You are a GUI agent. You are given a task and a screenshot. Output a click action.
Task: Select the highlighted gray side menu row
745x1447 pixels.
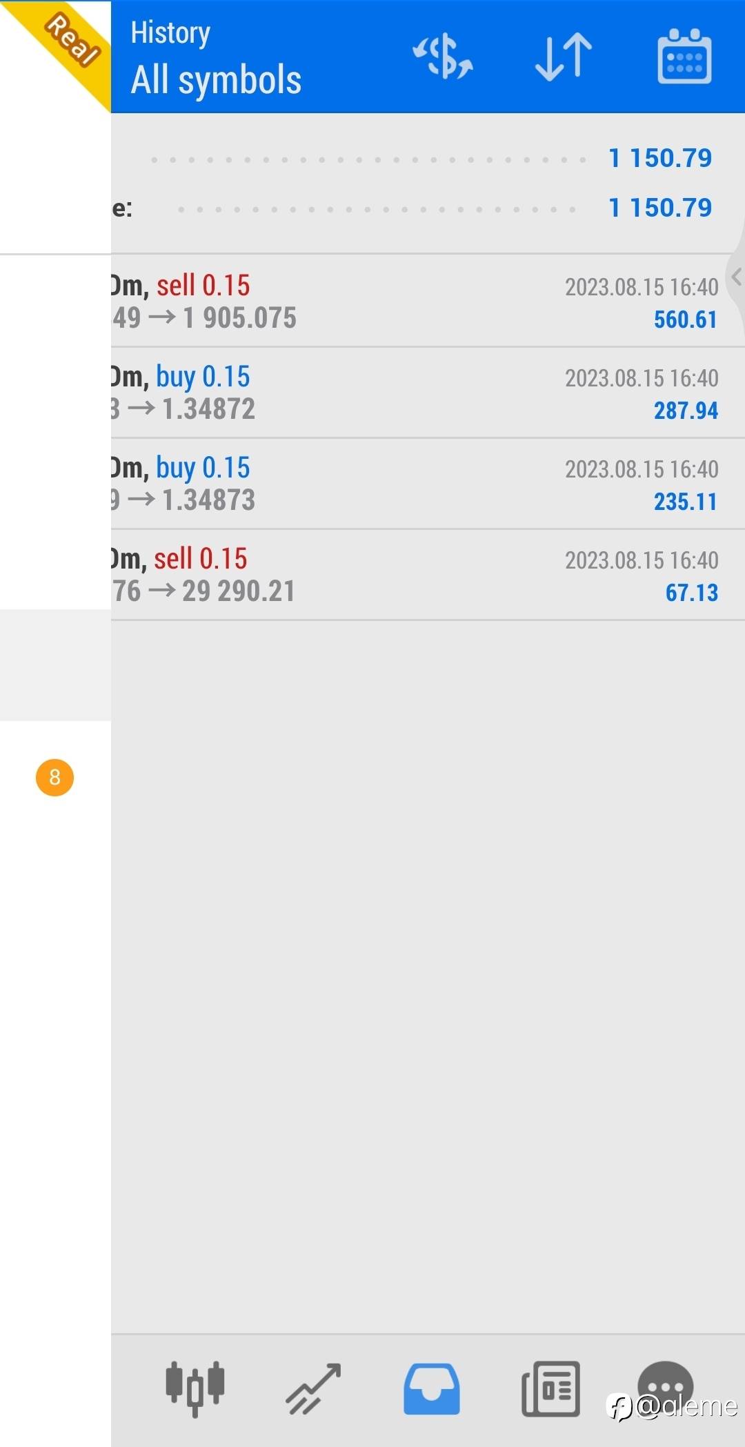[x=55, y=665]
